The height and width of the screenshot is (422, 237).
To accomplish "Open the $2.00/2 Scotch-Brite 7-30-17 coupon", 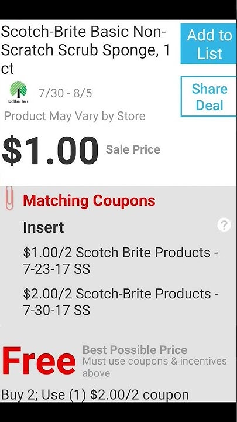I will coord(121,302).
